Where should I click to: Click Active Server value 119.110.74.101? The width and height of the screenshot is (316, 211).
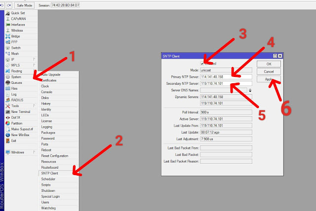tap(226, 119)
